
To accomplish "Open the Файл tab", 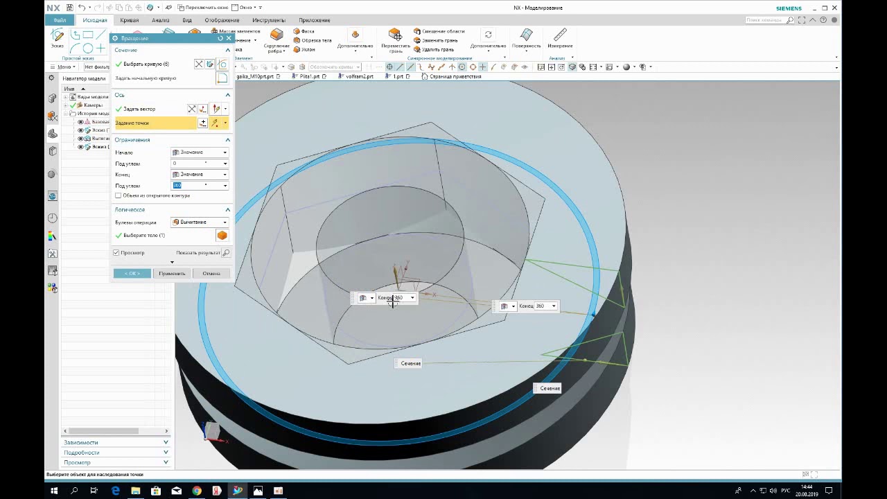I will click(x=60, y=20).
